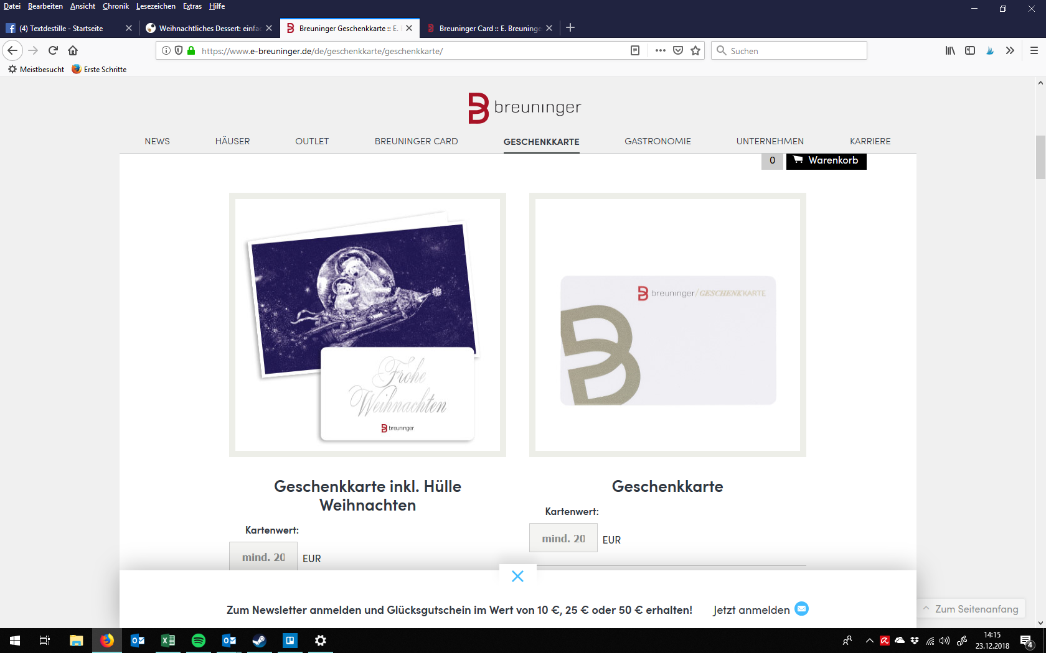Open BREUNINGER CARD page
Viewport: 1046px width, 653px height.
point(416,141)
